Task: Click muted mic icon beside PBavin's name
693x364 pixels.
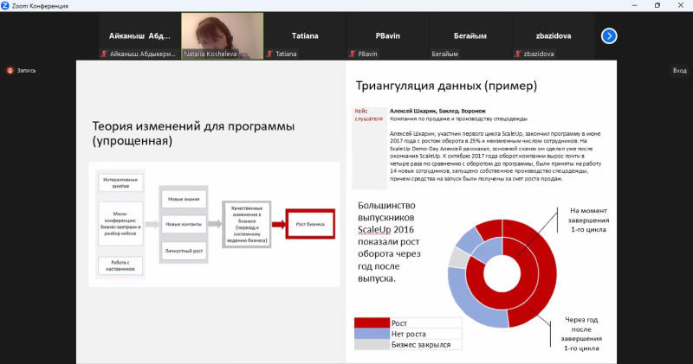Action: tap(353, 54)
